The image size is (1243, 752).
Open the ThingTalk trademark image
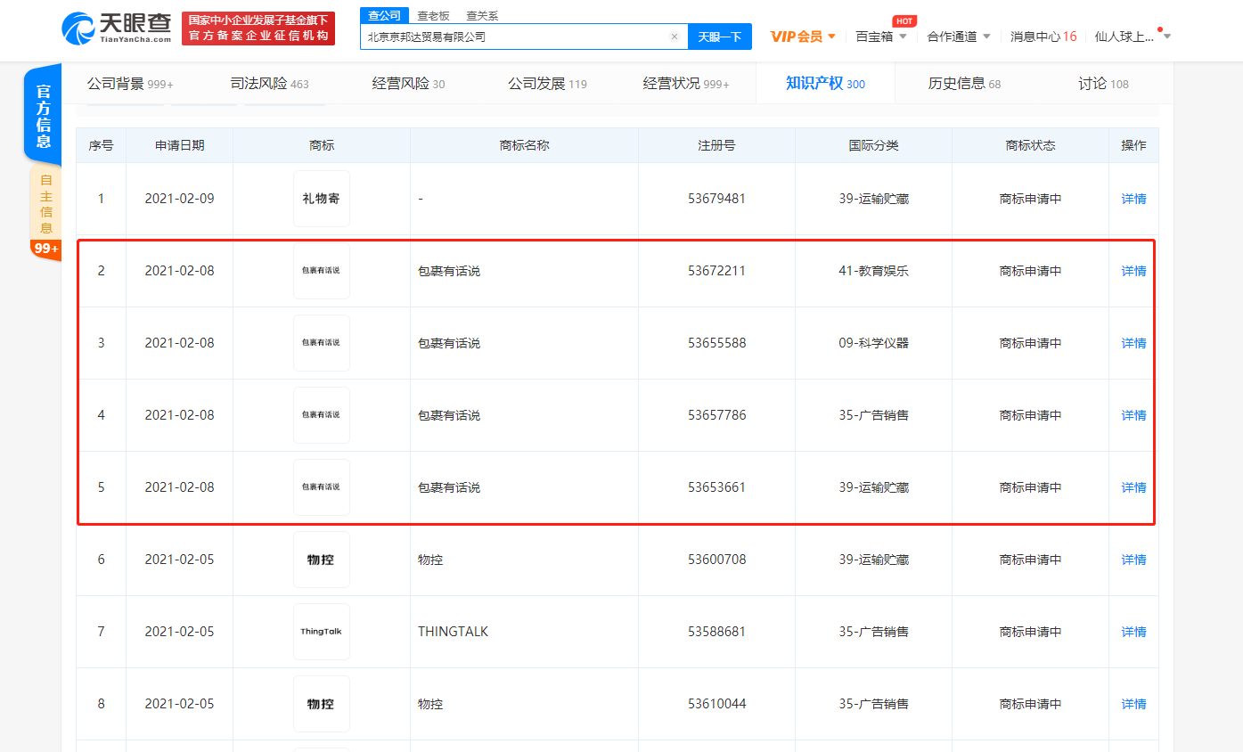coord(321,632)
